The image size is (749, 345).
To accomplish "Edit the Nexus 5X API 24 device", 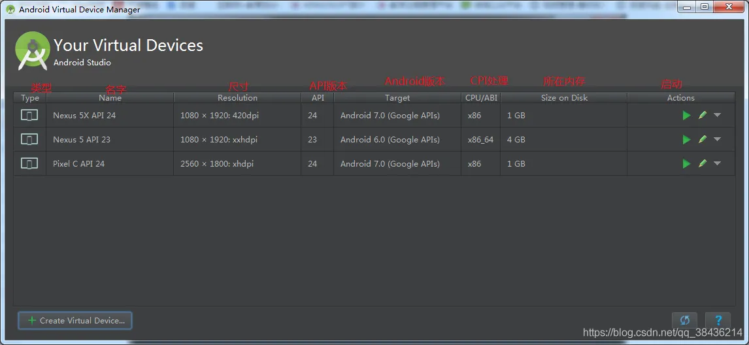I will pyautogui.click(x=702, y=115).
